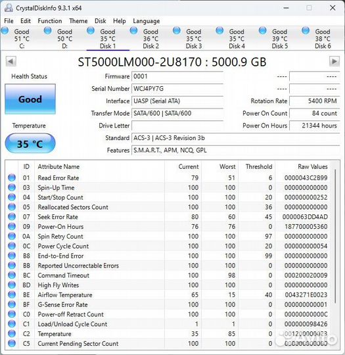Switch to the D: drive tab
This screenshot has width=345, height=355.
click(65, 39)
